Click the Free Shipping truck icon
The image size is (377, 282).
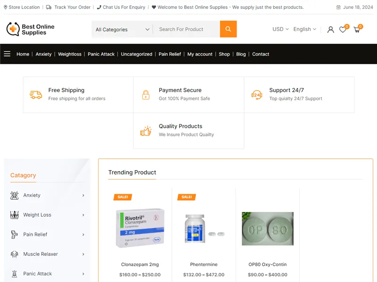[36, 94]
